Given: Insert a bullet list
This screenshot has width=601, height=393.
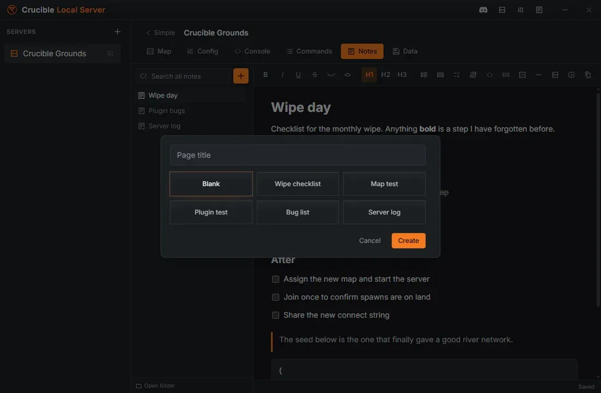Looking at the screenshot, I should point(424,75).
